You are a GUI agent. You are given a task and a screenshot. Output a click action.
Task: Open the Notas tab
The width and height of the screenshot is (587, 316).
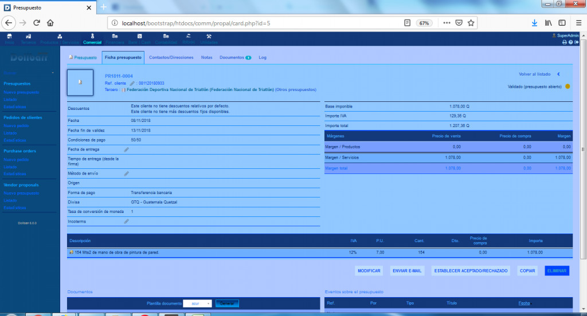(206, 58)
